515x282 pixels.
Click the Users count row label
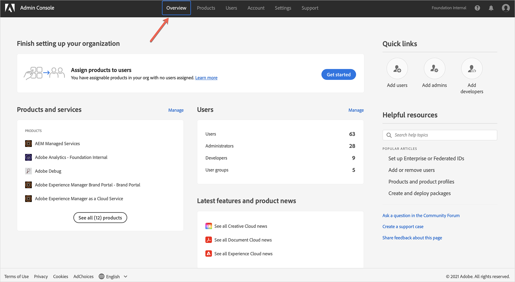pos(211,134)
